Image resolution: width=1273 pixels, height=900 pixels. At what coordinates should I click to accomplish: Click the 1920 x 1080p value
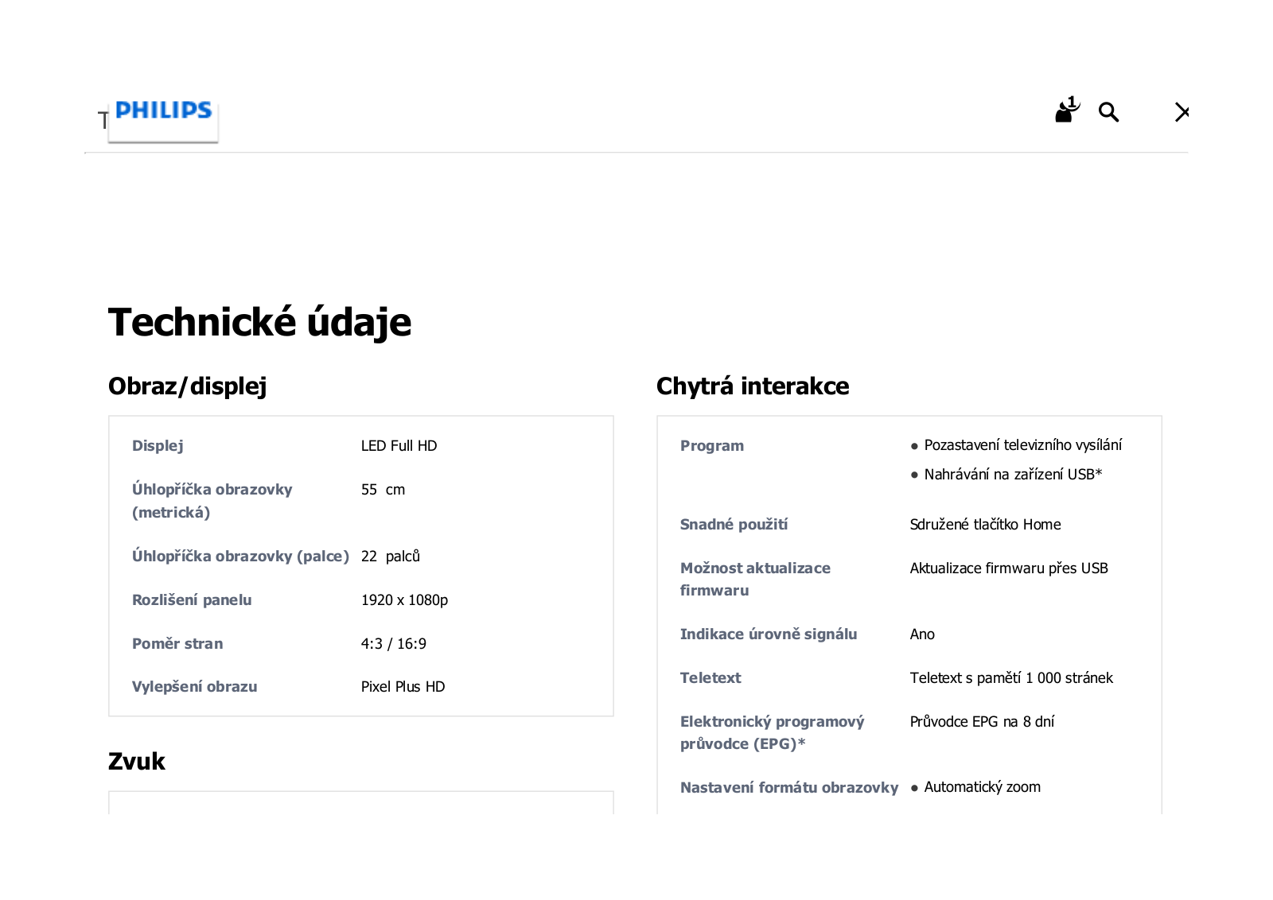[x=404, y=600]
